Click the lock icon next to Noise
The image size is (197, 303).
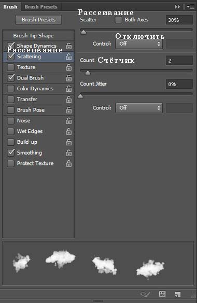click(x=69, y=121)
